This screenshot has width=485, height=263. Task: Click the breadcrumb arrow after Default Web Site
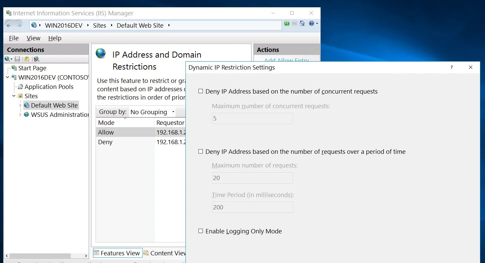coord(169,25)
